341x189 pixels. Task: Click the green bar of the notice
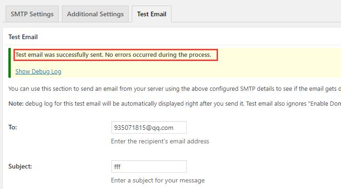pos(10,63)
